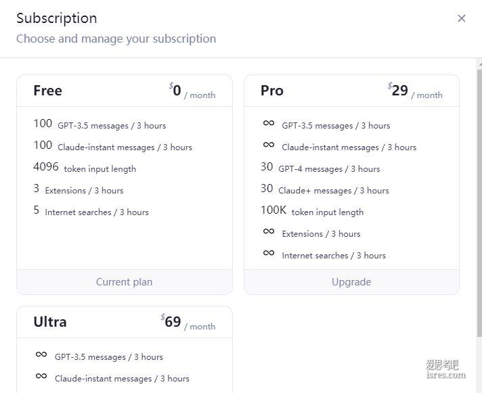
Task: Select the Ultra plan header
Action: [x=124, y=322]
